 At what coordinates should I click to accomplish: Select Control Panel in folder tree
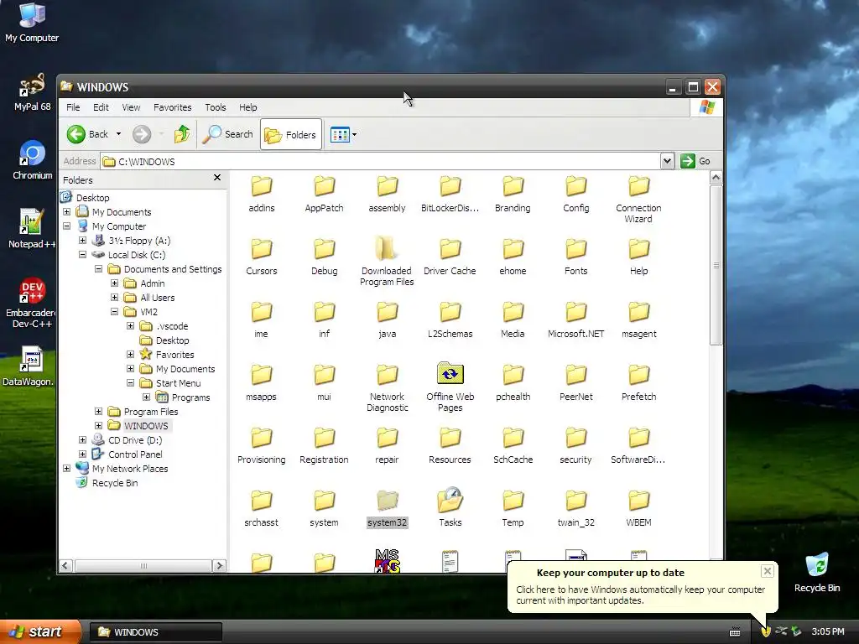point(135,454)
